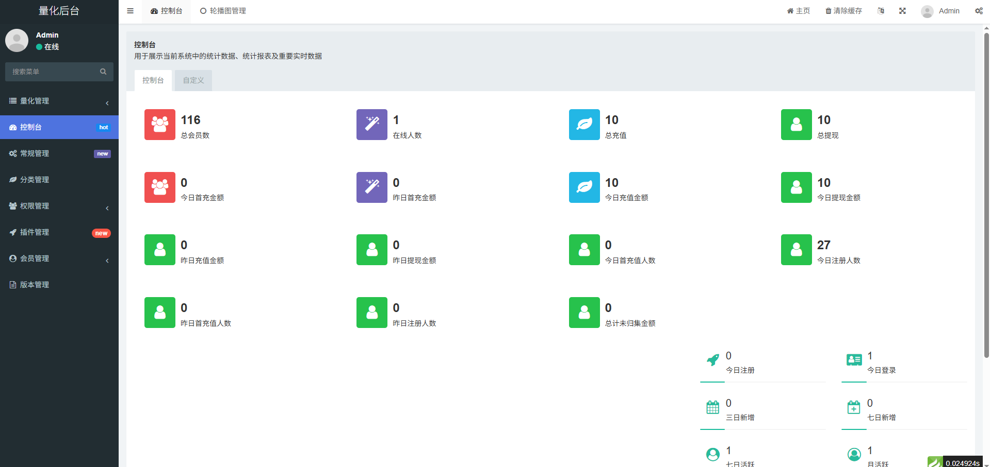Click the green 今日提现金额 icon

pos(797,187)
